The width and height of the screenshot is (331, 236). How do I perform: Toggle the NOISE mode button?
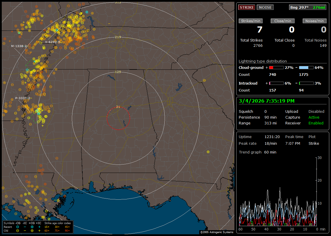[265, 7]
